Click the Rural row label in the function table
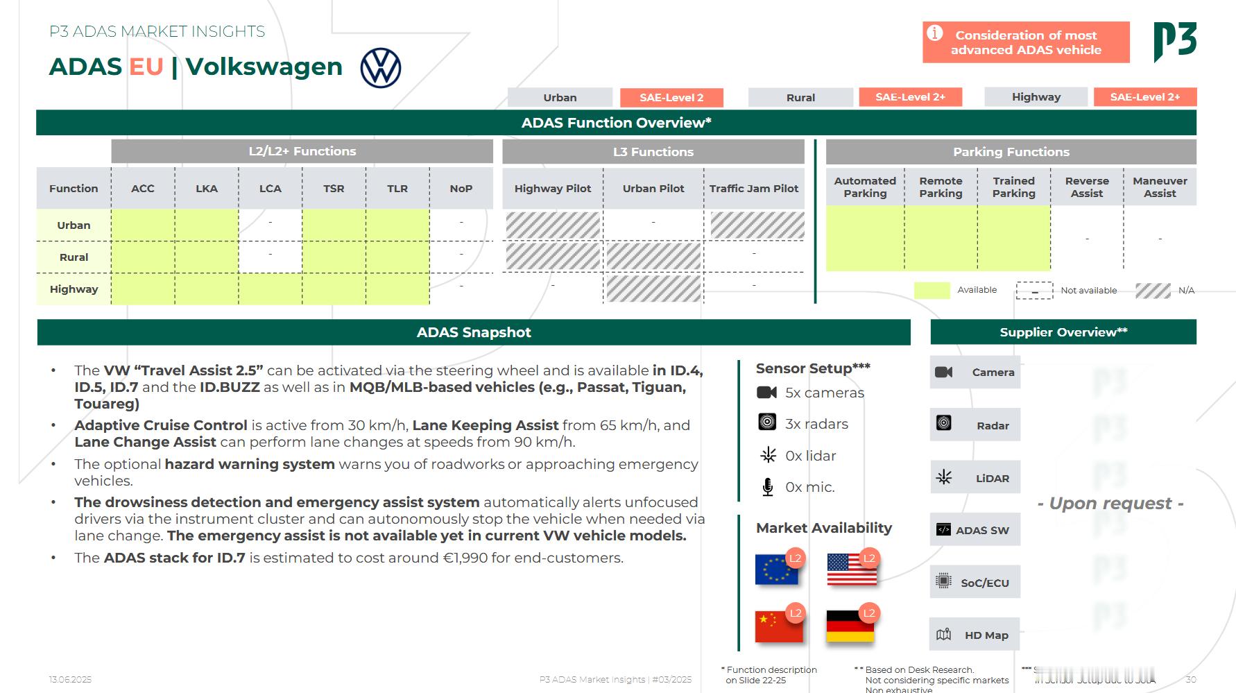The width and height of the screenshot is (1236, 693). 74,257
